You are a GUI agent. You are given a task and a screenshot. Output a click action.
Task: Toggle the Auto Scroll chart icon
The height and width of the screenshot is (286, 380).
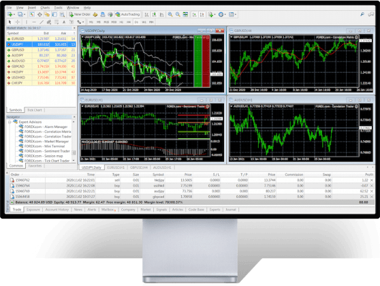(x=194, y=14)
